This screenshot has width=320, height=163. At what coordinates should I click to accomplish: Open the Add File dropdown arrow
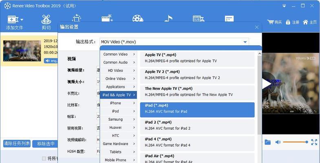tap(22, 20)
